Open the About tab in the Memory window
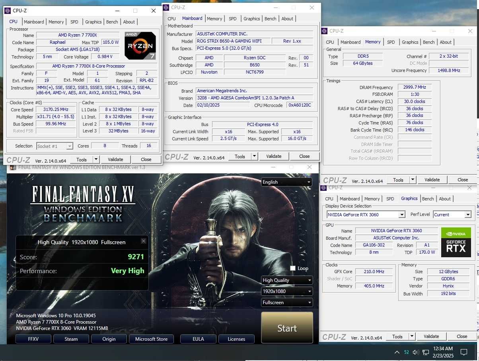 click(x=446, y=42)
